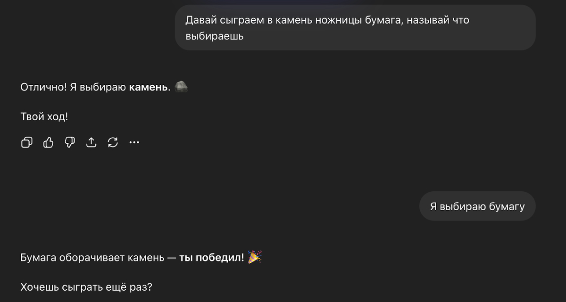The image size is (566, 302).
Task: Click the bold word "камень."
Action: [150, 88]
